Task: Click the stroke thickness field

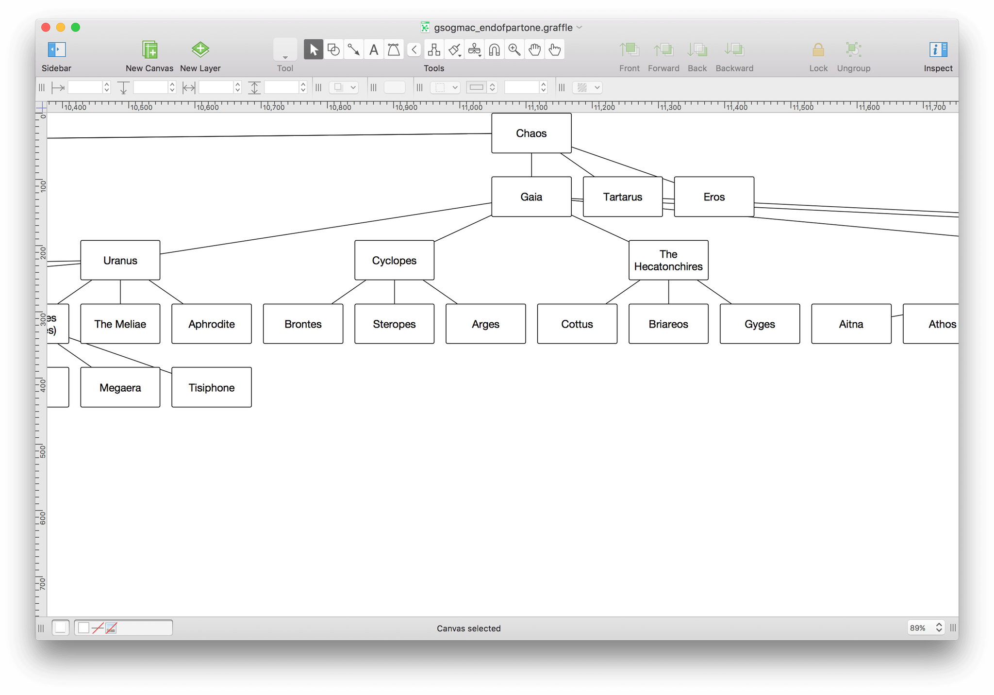Action: coord(522,87)
